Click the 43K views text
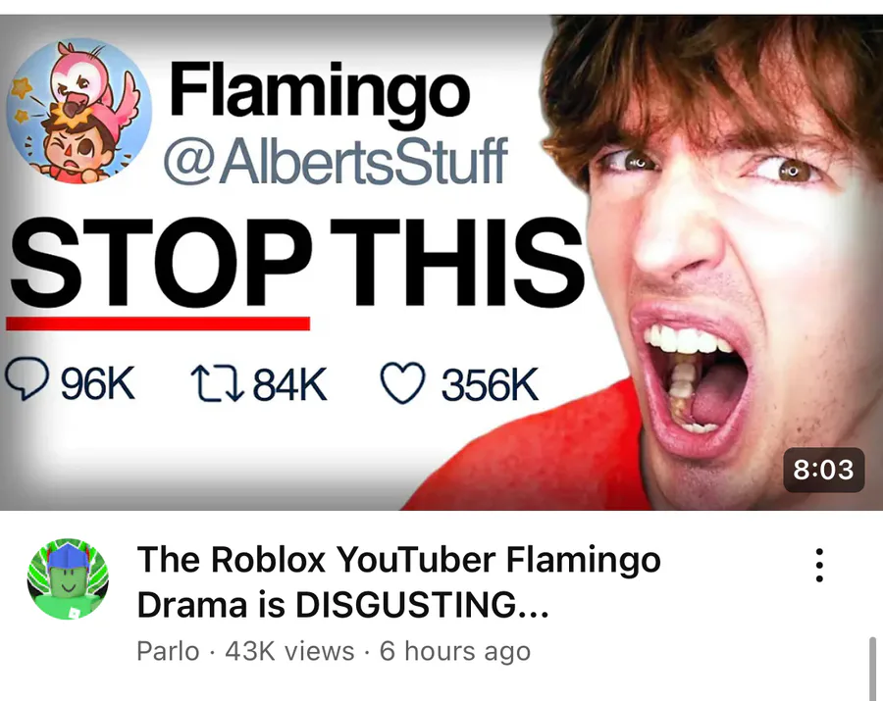 coord(289,652)
